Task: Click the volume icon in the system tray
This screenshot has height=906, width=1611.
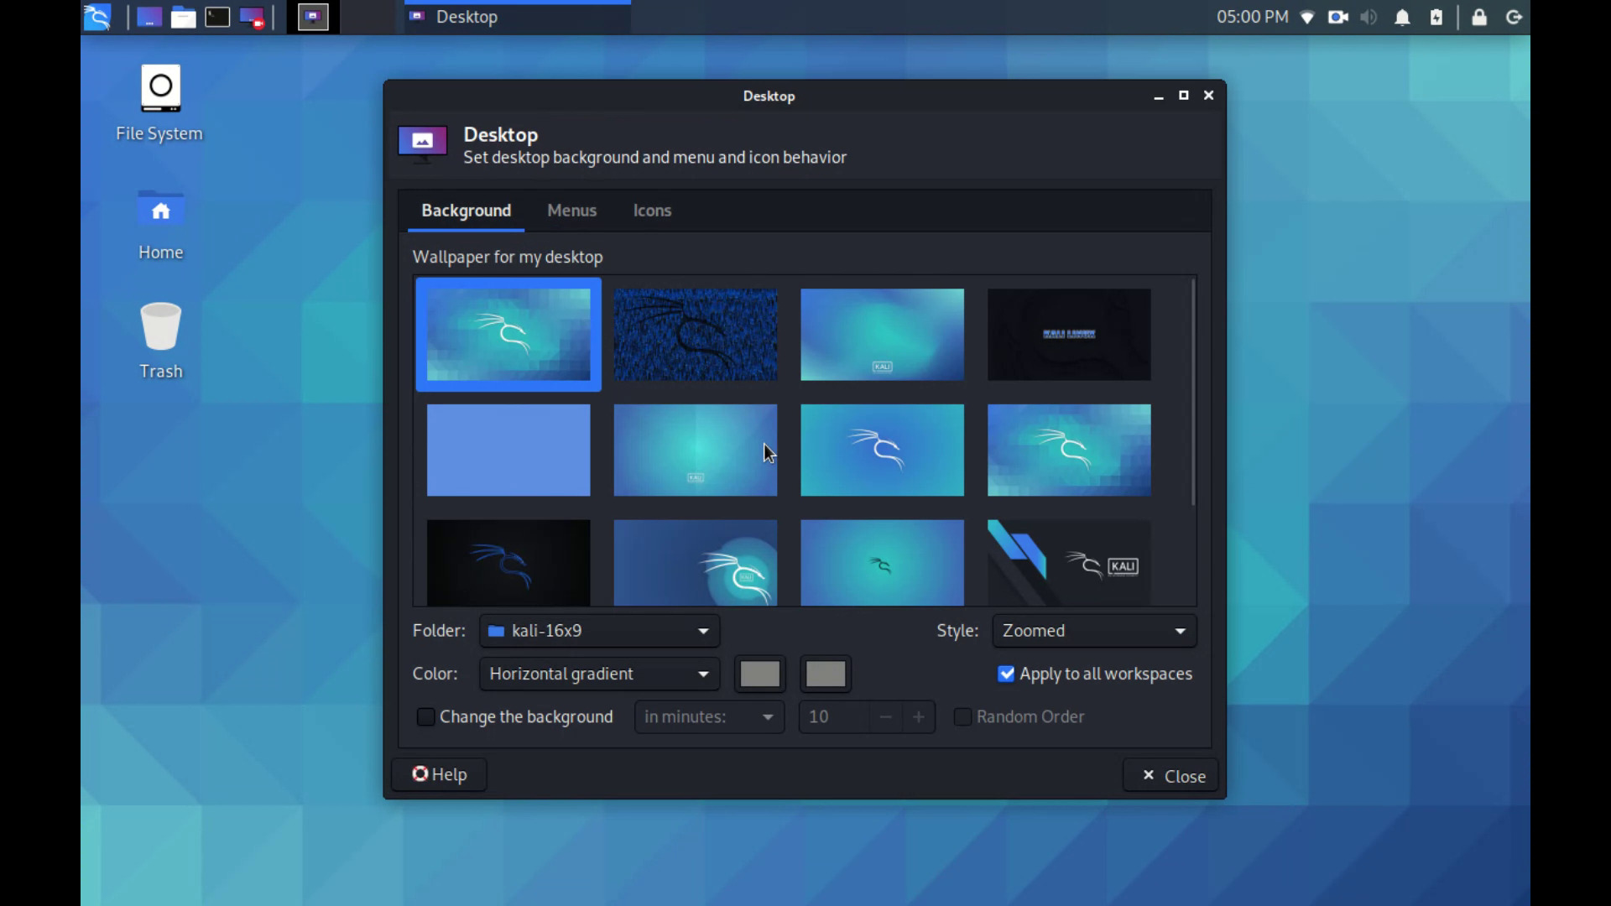Action: 1369,17
